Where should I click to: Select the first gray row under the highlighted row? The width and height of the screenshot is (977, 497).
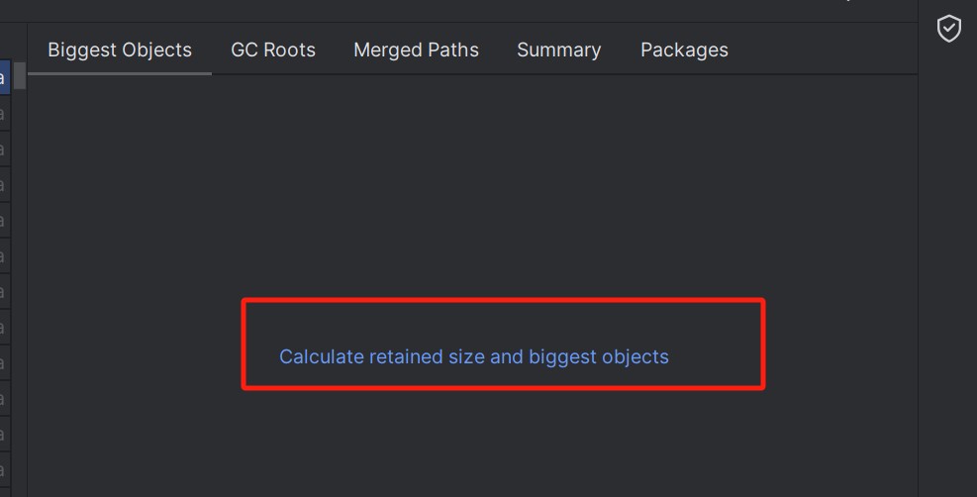coord(4,113)
